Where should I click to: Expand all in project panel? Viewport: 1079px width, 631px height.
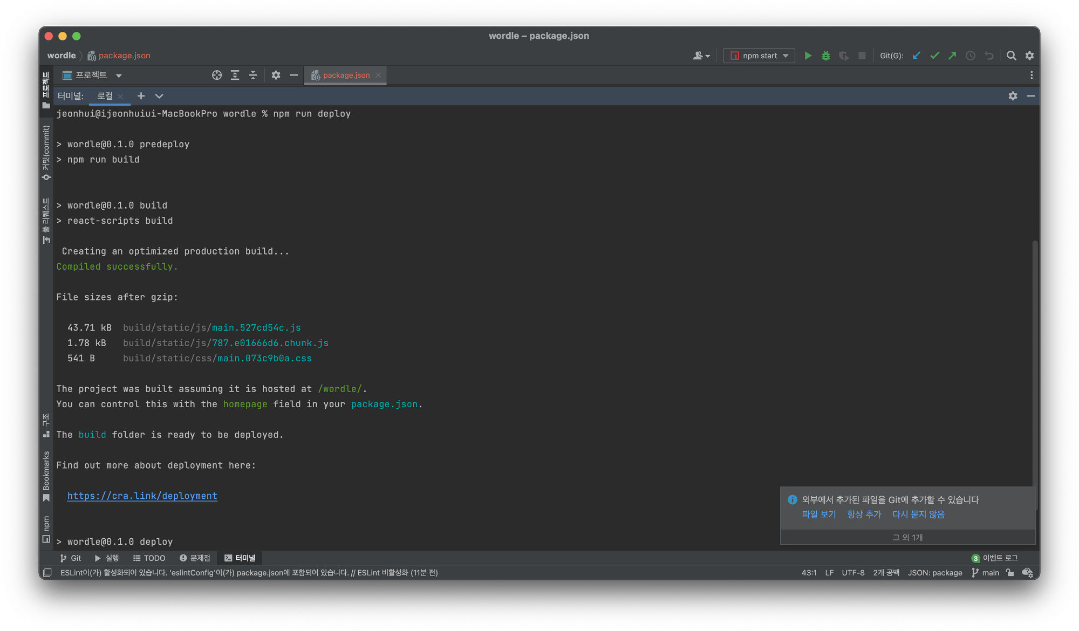click(x=235, y=75)
